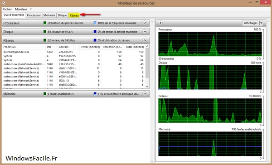Screen dimensions: 272x165
Task: Sort by the Processus column header
Action: 24,47
